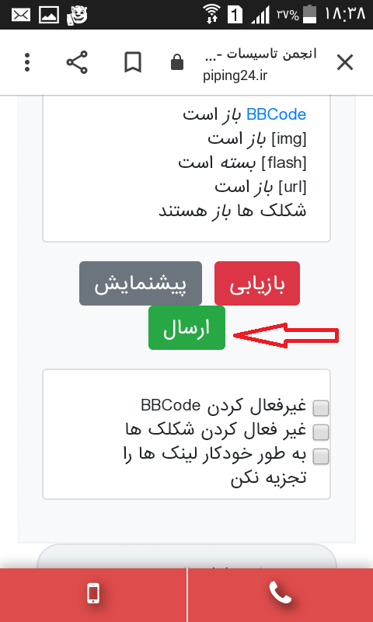Tap the battery indicator in the status bar
Viewport: 373px width, 622px height.
[310, 15]
